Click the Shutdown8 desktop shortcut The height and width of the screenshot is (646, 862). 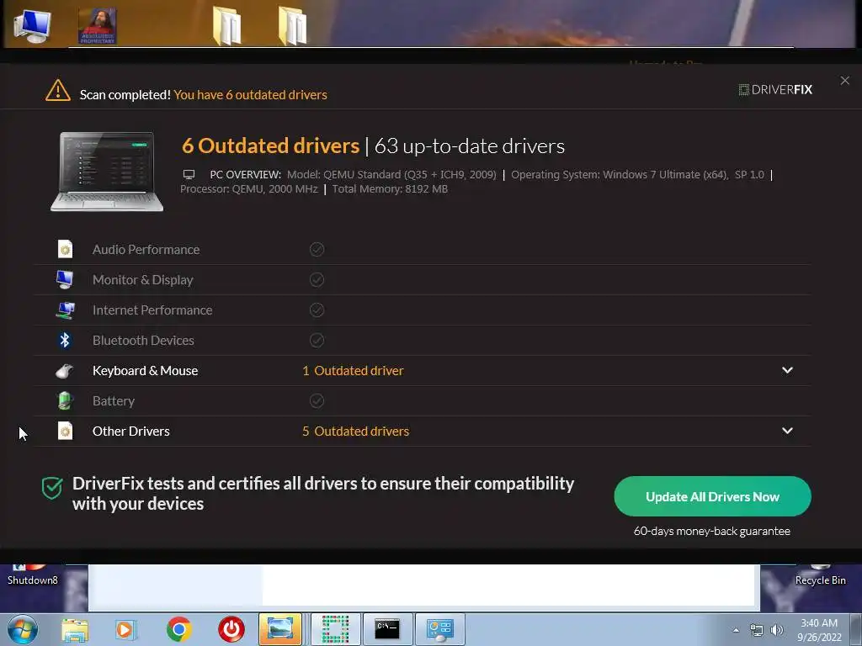pyautogui.click(x=33, y=575)
